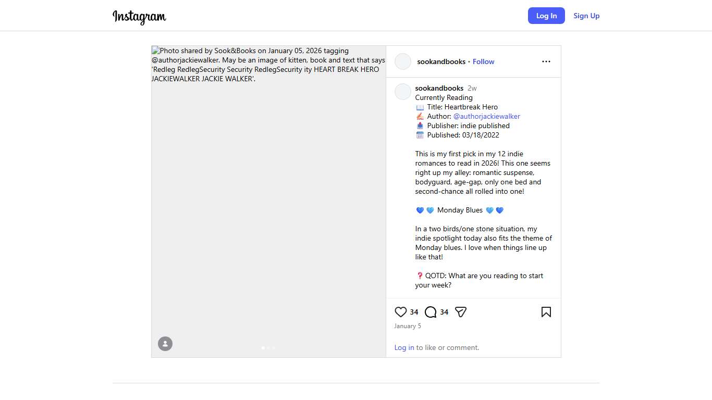Go to the Instagram home logo

[139, 16]
